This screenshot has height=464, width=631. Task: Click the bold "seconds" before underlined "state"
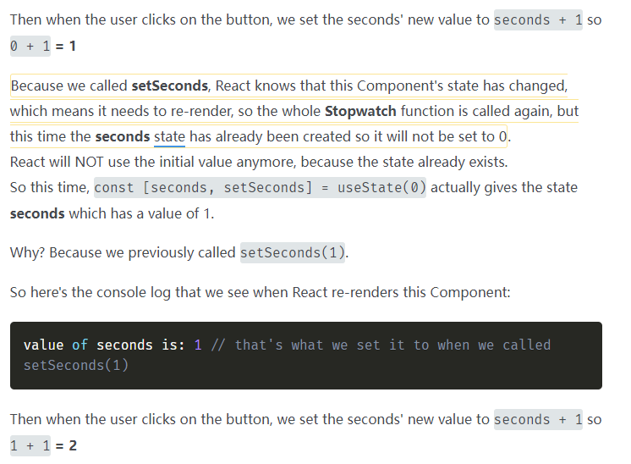(122, 136)
